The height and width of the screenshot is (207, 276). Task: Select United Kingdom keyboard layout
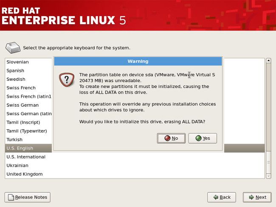[x=135, y=174]
